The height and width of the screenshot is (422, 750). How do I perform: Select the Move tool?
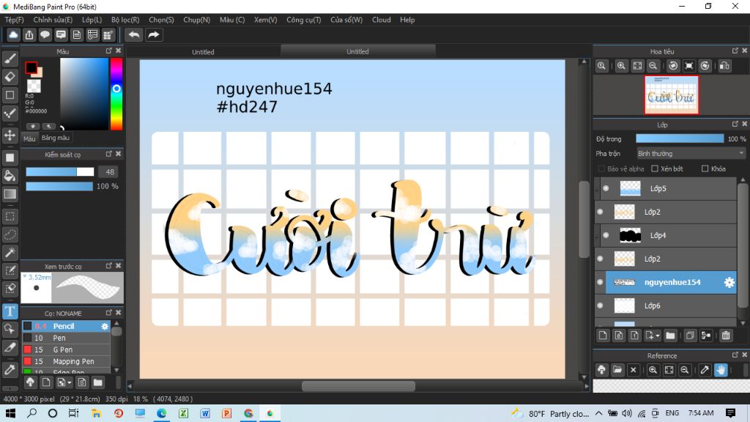(x=10, y=136)
